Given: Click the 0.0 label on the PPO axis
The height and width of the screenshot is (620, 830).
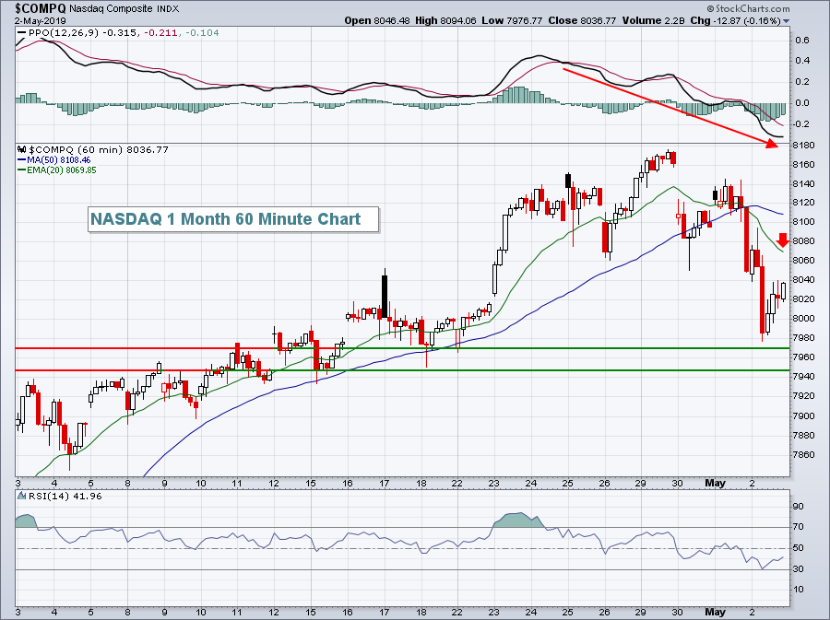Looking at the screenshot, I should [x=802, y=102].
